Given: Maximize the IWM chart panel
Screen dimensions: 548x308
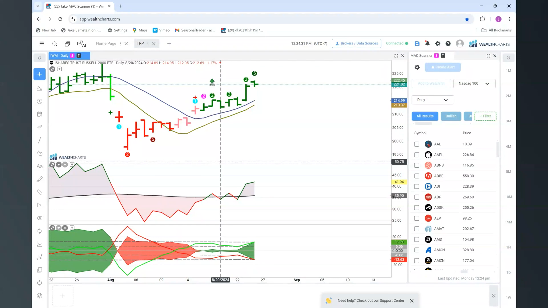Looking at the screenshot, I should coord(396,56).
